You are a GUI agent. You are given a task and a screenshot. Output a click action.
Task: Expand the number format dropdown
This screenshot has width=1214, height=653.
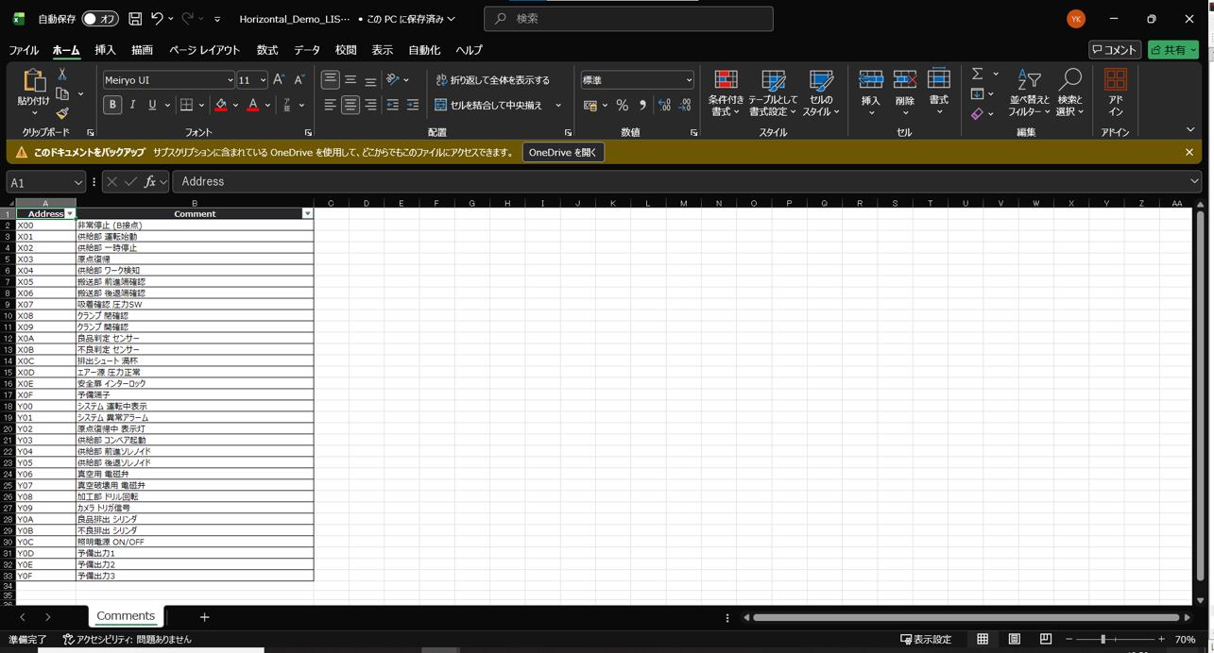pyautogui.click(x=688, y=80)
